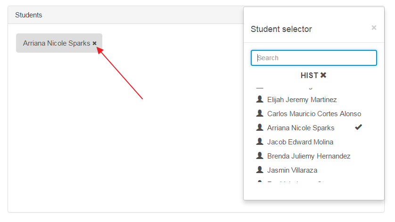Click person icon beside Jacob Edward Molina
Image resolution: width=395 pixels, height=222 pixels.
click(260, 142)
